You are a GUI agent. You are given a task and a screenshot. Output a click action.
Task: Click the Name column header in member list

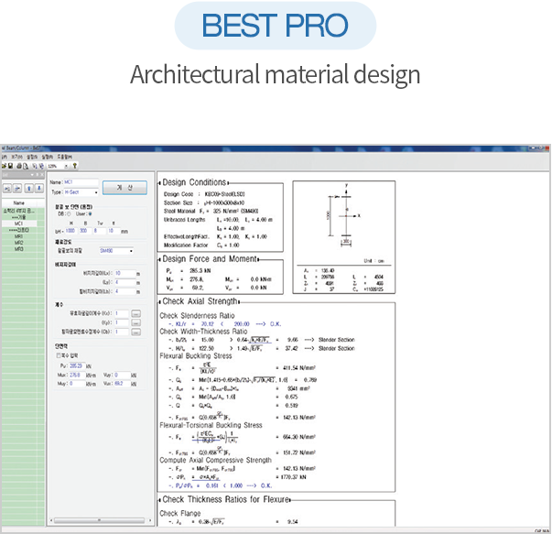19,203
